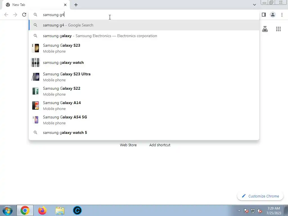Select Samsung Galaxy S23 Ultra suggestion

[144, 77]
